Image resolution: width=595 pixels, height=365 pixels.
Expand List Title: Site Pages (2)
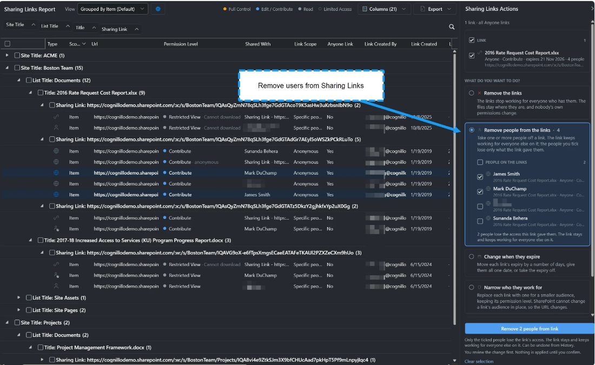point(18,310)
